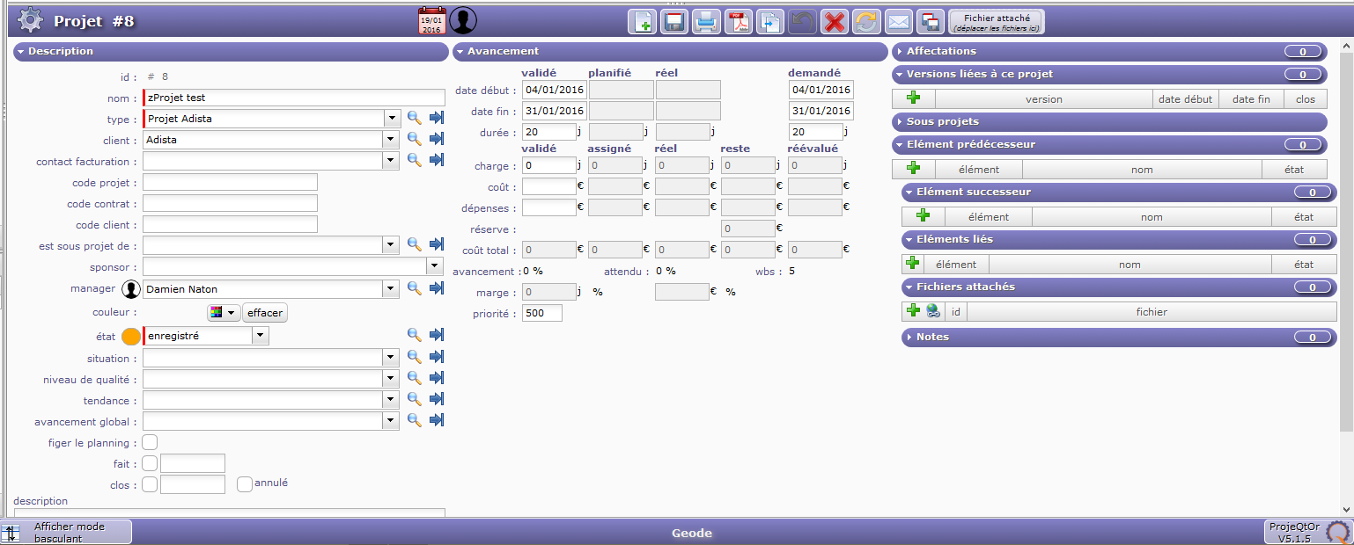The width and height of the screenshot is (1354, 545).
Task: Go to the selected client via arrow icon
Action: point(437,139)
